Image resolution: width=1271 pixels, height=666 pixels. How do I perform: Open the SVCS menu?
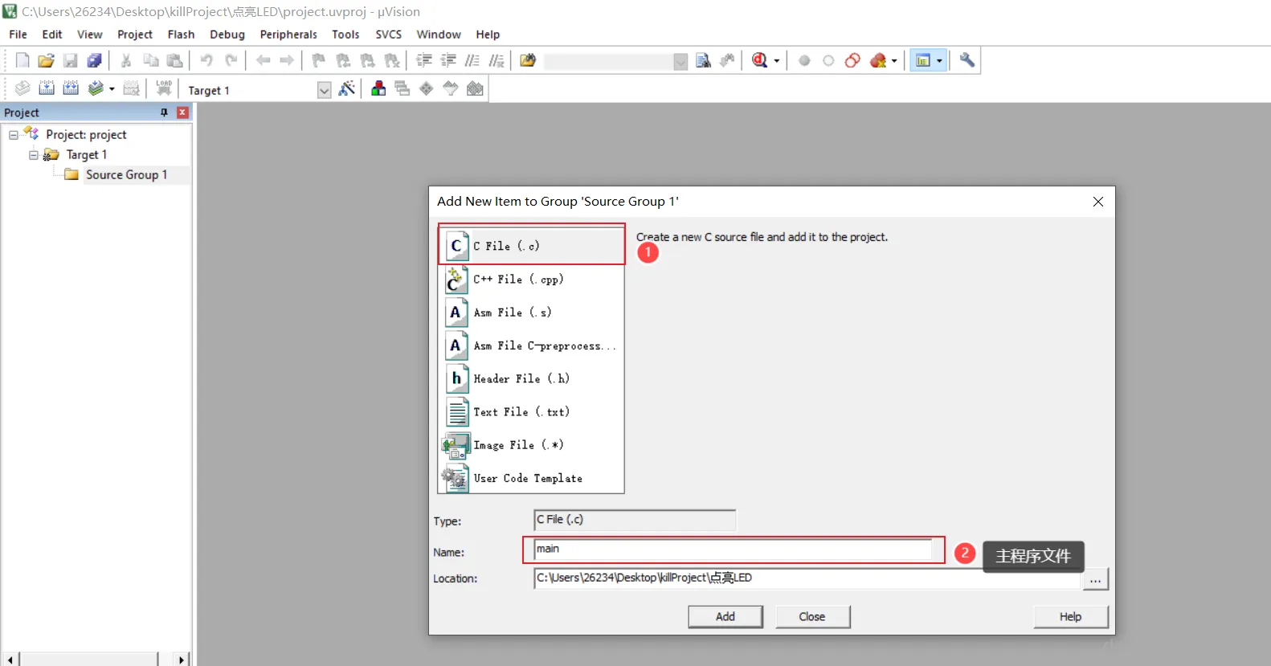[389, 35]
